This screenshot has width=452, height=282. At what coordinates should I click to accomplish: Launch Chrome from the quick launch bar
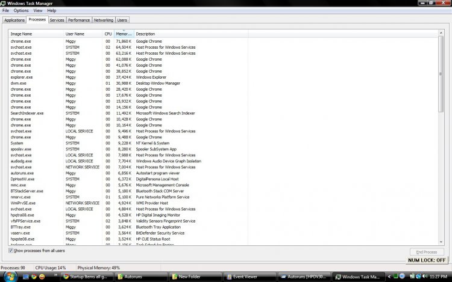[x=34, y=277]
